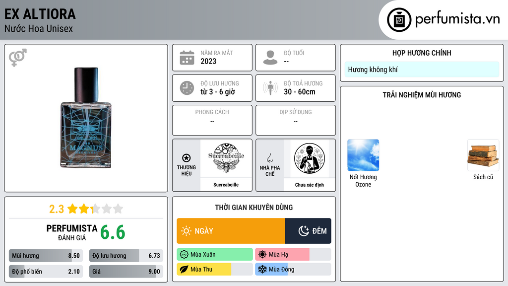
Task: Click the Chưa xác định perfumer label
Action: tap(310, 185)
